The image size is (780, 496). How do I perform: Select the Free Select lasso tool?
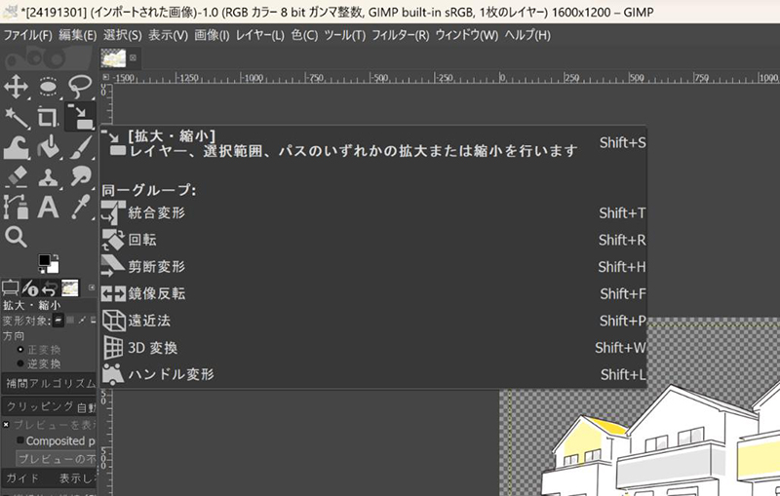80,87
